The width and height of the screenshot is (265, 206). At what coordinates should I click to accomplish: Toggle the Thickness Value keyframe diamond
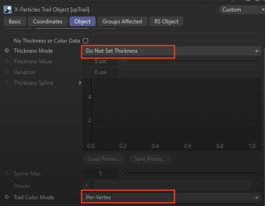click(x=7, y=61)
